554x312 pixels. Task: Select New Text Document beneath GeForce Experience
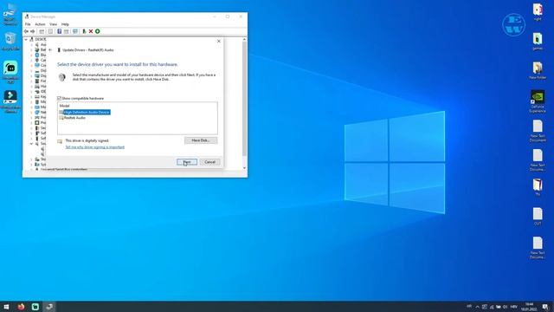tap(538, 131)
